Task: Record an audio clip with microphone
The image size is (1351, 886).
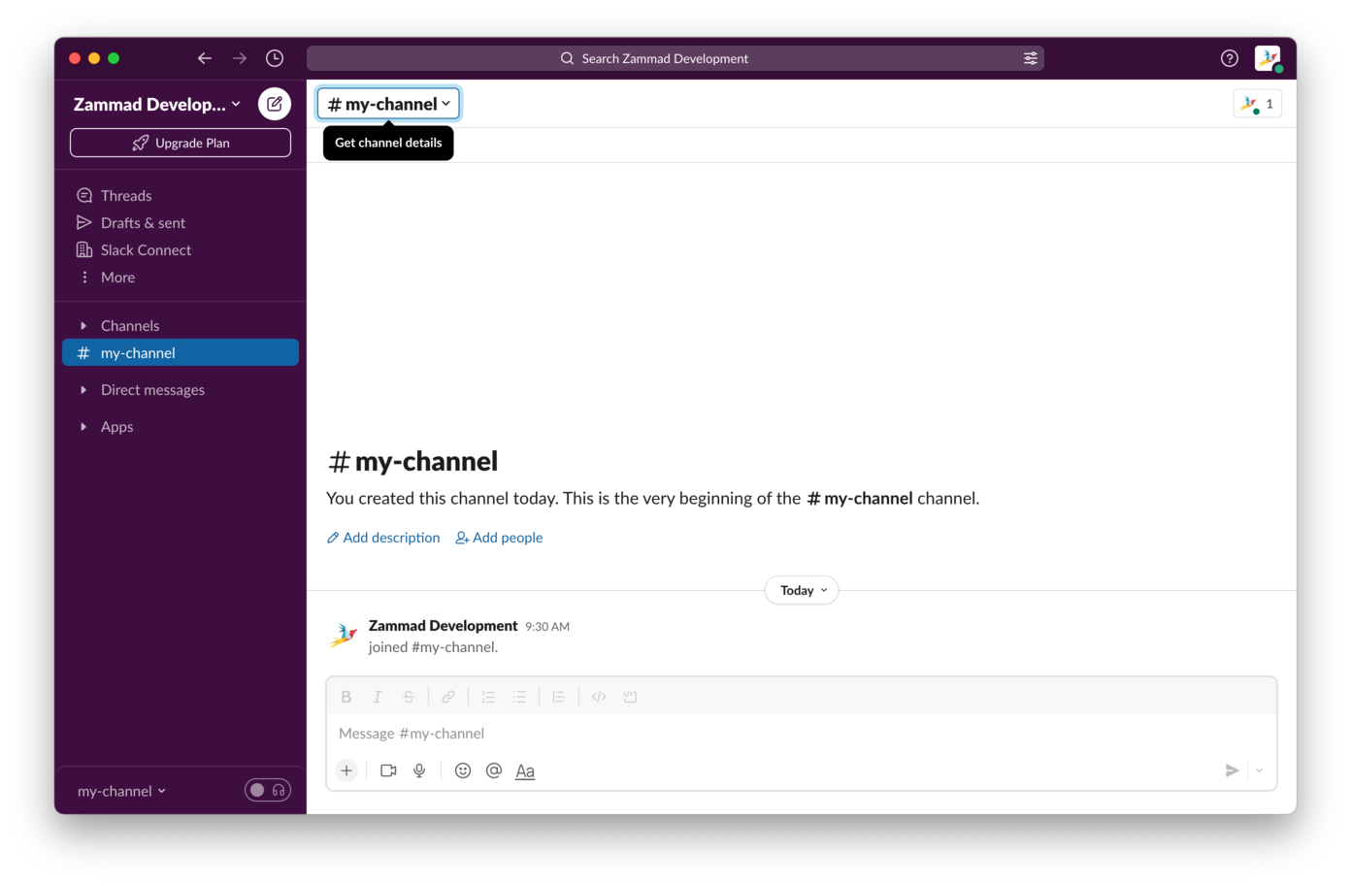Action: [419, 771]
